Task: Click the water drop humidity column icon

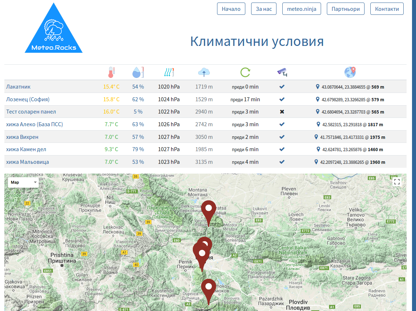Action: click(138, 72)
